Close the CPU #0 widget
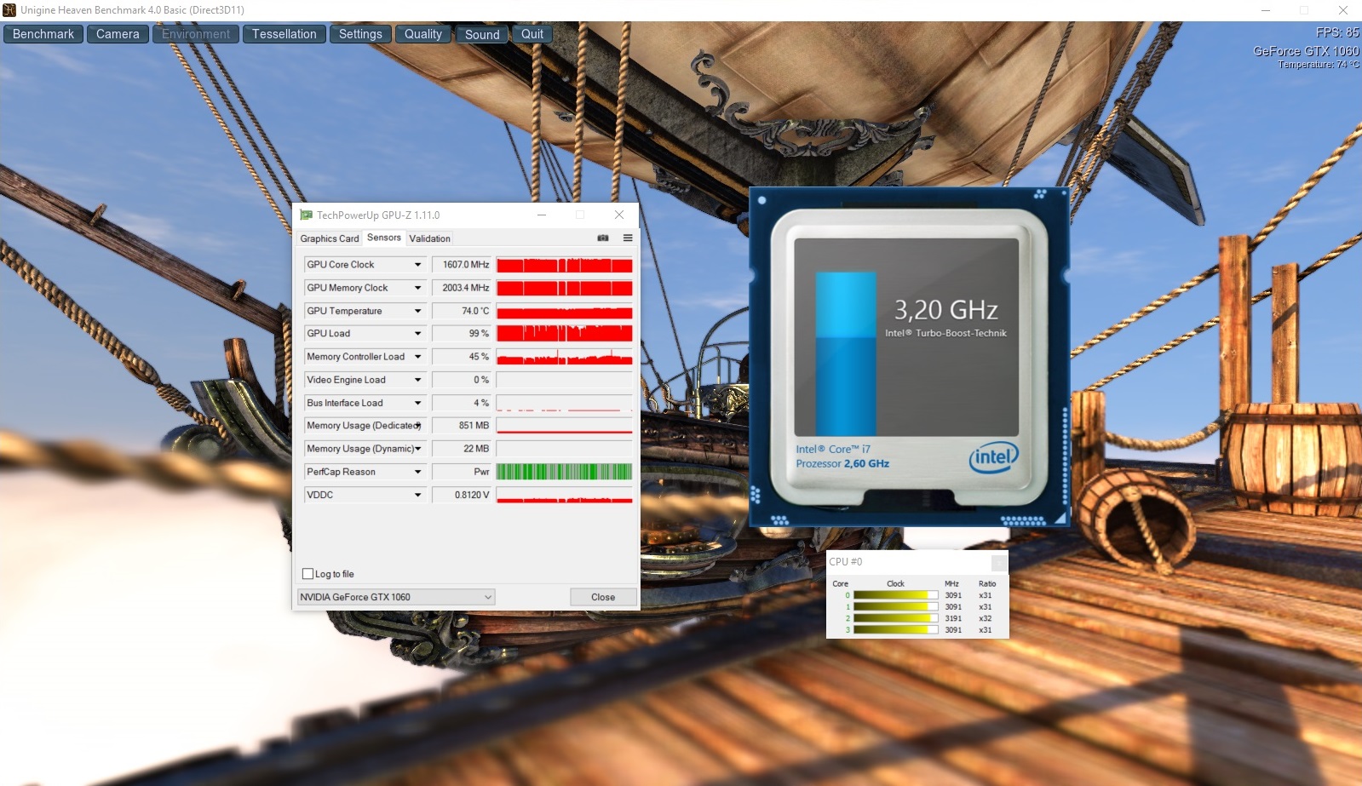Viewport: 1362px width, 786px height. coord(999,562)
